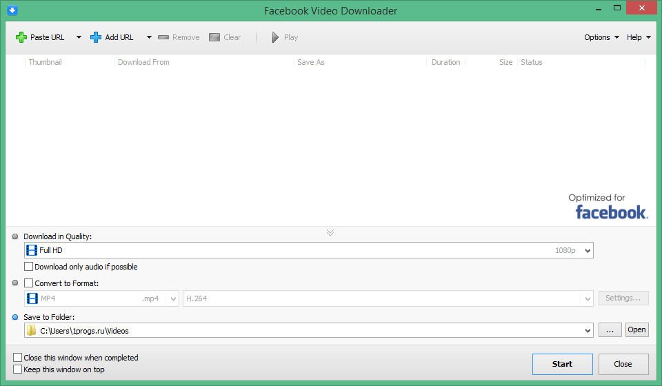Click the Convert to Format radio bullet
This screenshot has width=662, height=386.
click(15, 283)
